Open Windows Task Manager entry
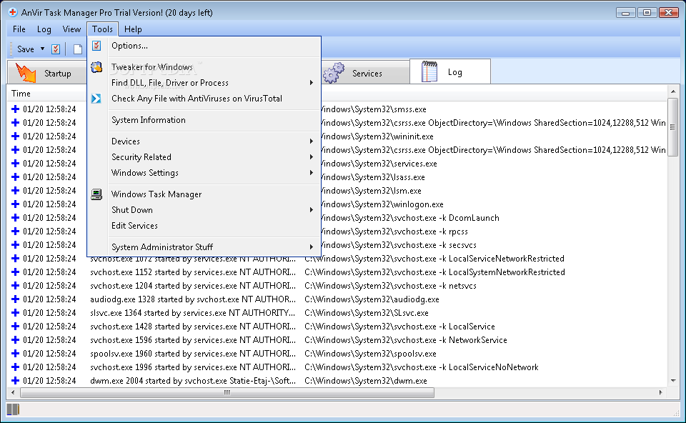Screen dimensions: 686x423 coord(204,194)
